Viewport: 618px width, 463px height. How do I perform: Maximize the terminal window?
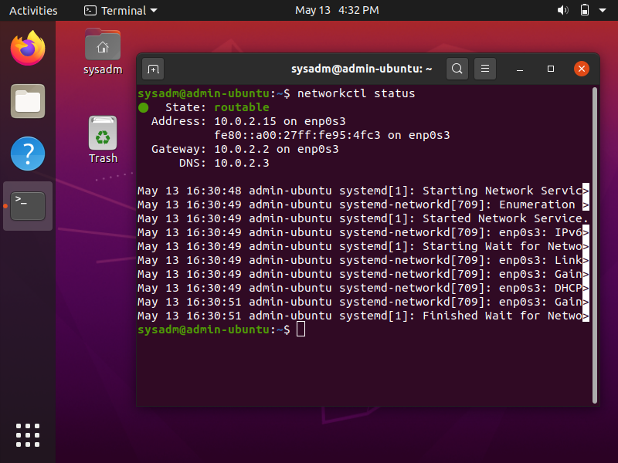pos(551,69)
